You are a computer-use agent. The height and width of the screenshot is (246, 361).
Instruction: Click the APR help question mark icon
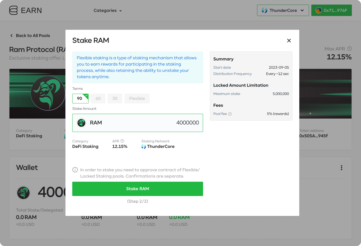(122, 141)
